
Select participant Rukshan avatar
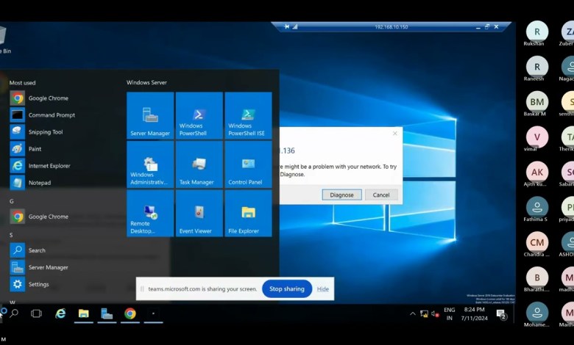(537, 32)
